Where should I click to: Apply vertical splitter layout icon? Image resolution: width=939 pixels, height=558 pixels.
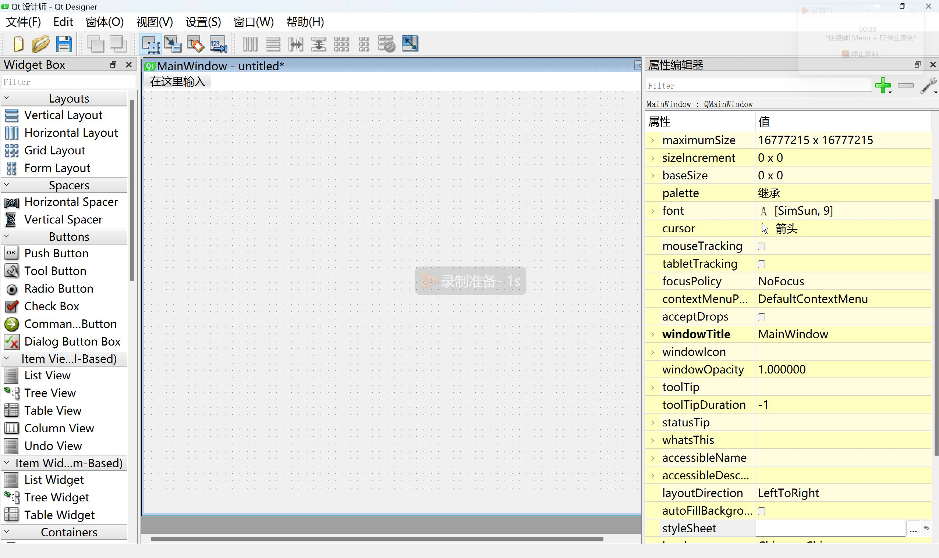(319, 44)
